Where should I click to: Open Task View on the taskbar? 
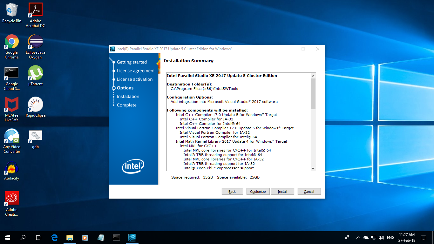pyautogui.click(x=38, y=237)
